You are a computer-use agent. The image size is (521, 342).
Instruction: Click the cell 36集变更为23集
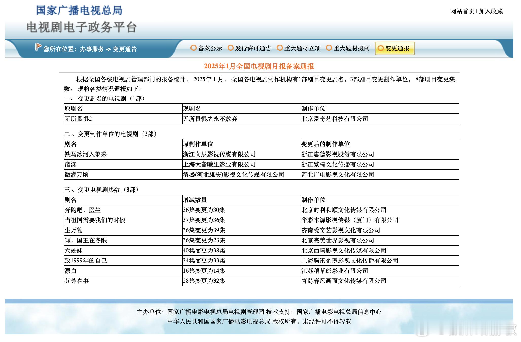[x=241, y=240]
